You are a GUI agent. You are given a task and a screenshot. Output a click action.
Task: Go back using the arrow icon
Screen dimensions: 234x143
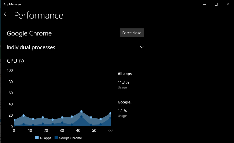tap(6, 14)
